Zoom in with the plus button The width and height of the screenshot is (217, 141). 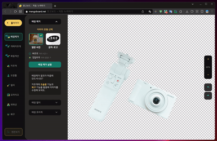(208, 59)
